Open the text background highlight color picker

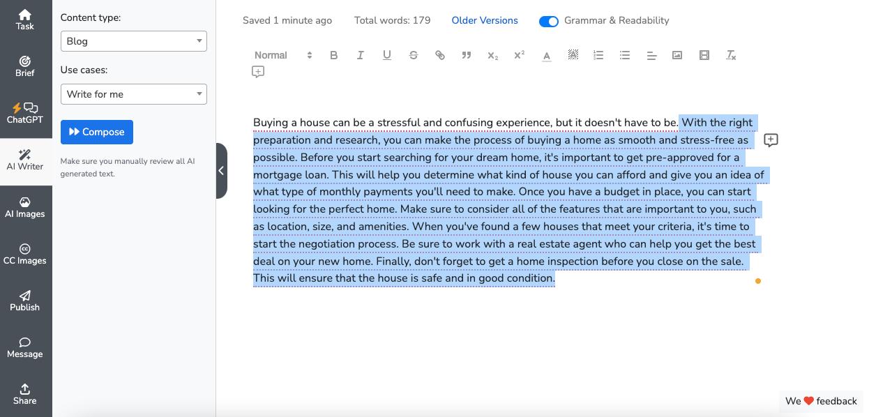(573, 55)
